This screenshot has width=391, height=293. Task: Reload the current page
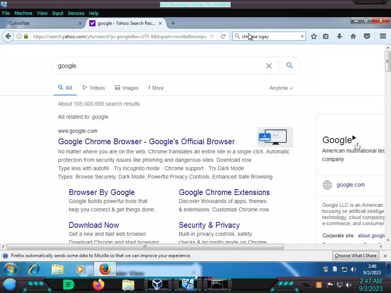[x=223, y=36]
